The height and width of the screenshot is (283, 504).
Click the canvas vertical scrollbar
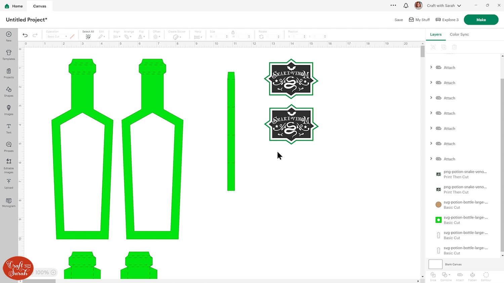pyautogui.click(x=423, y=51)
